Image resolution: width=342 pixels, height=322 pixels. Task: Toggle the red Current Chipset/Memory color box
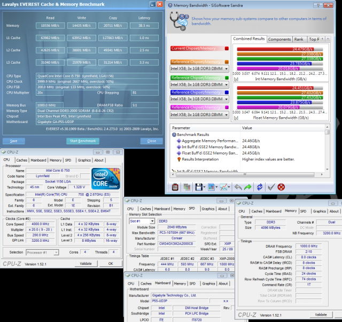[x=227, y=49]
